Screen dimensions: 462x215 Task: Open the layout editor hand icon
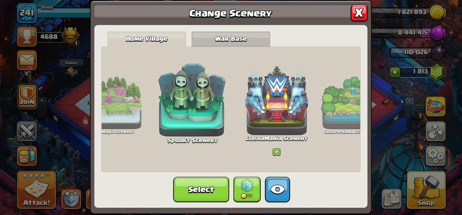coord(435,131)
